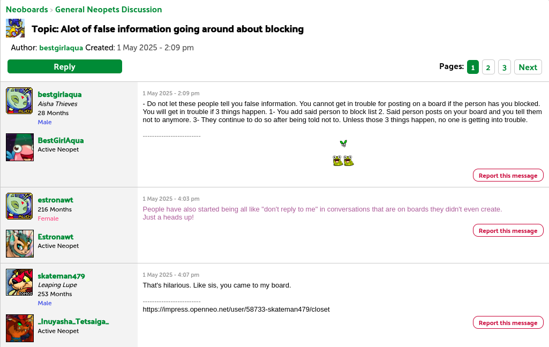Click estronawt's Alien Aisha avatar

coord(20,206)
